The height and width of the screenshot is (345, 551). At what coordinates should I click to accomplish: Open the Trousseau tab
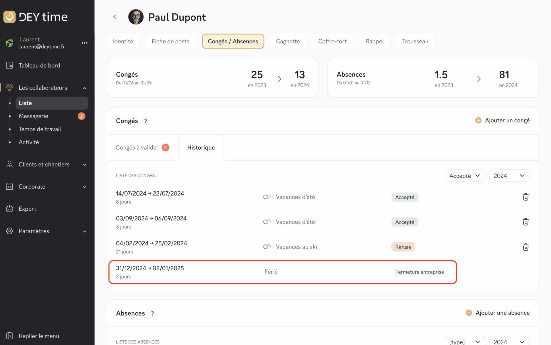click(x=415, y=41)
